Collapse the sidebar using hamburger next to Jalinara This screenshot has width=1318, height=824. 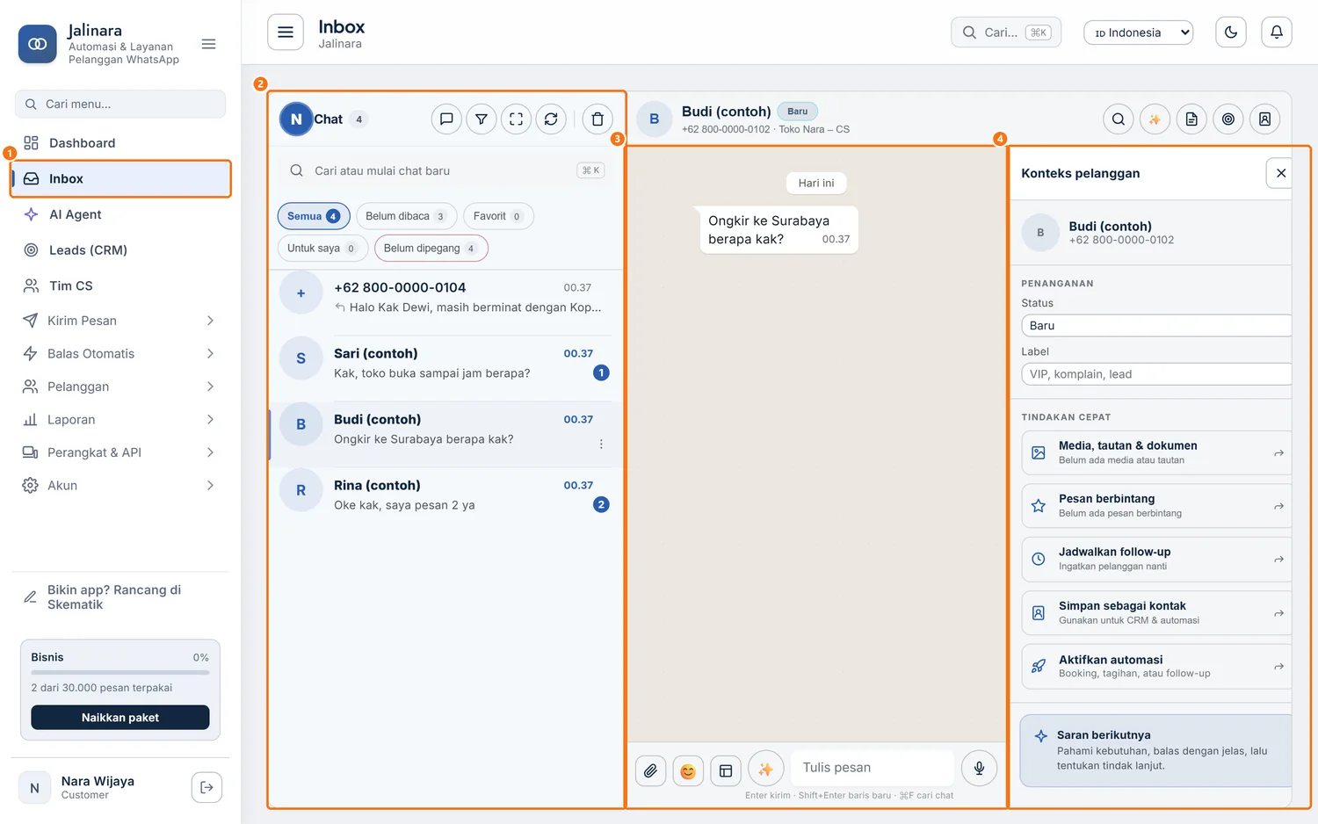coord(208,44)
